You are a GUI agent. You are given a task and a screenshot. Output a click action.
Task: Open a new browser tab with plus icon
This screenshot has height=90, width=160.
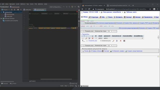133,5
